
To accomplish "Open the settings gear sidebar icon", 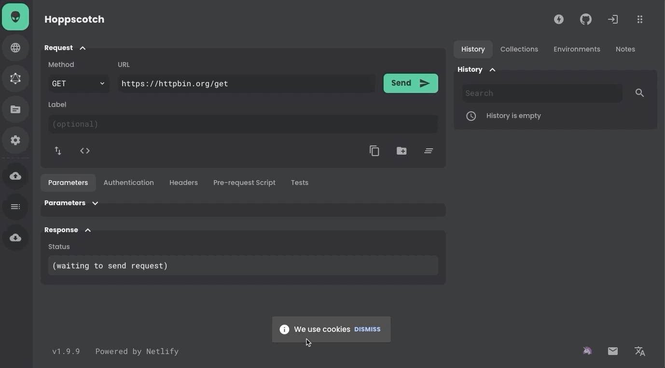I will coord(15,140).
